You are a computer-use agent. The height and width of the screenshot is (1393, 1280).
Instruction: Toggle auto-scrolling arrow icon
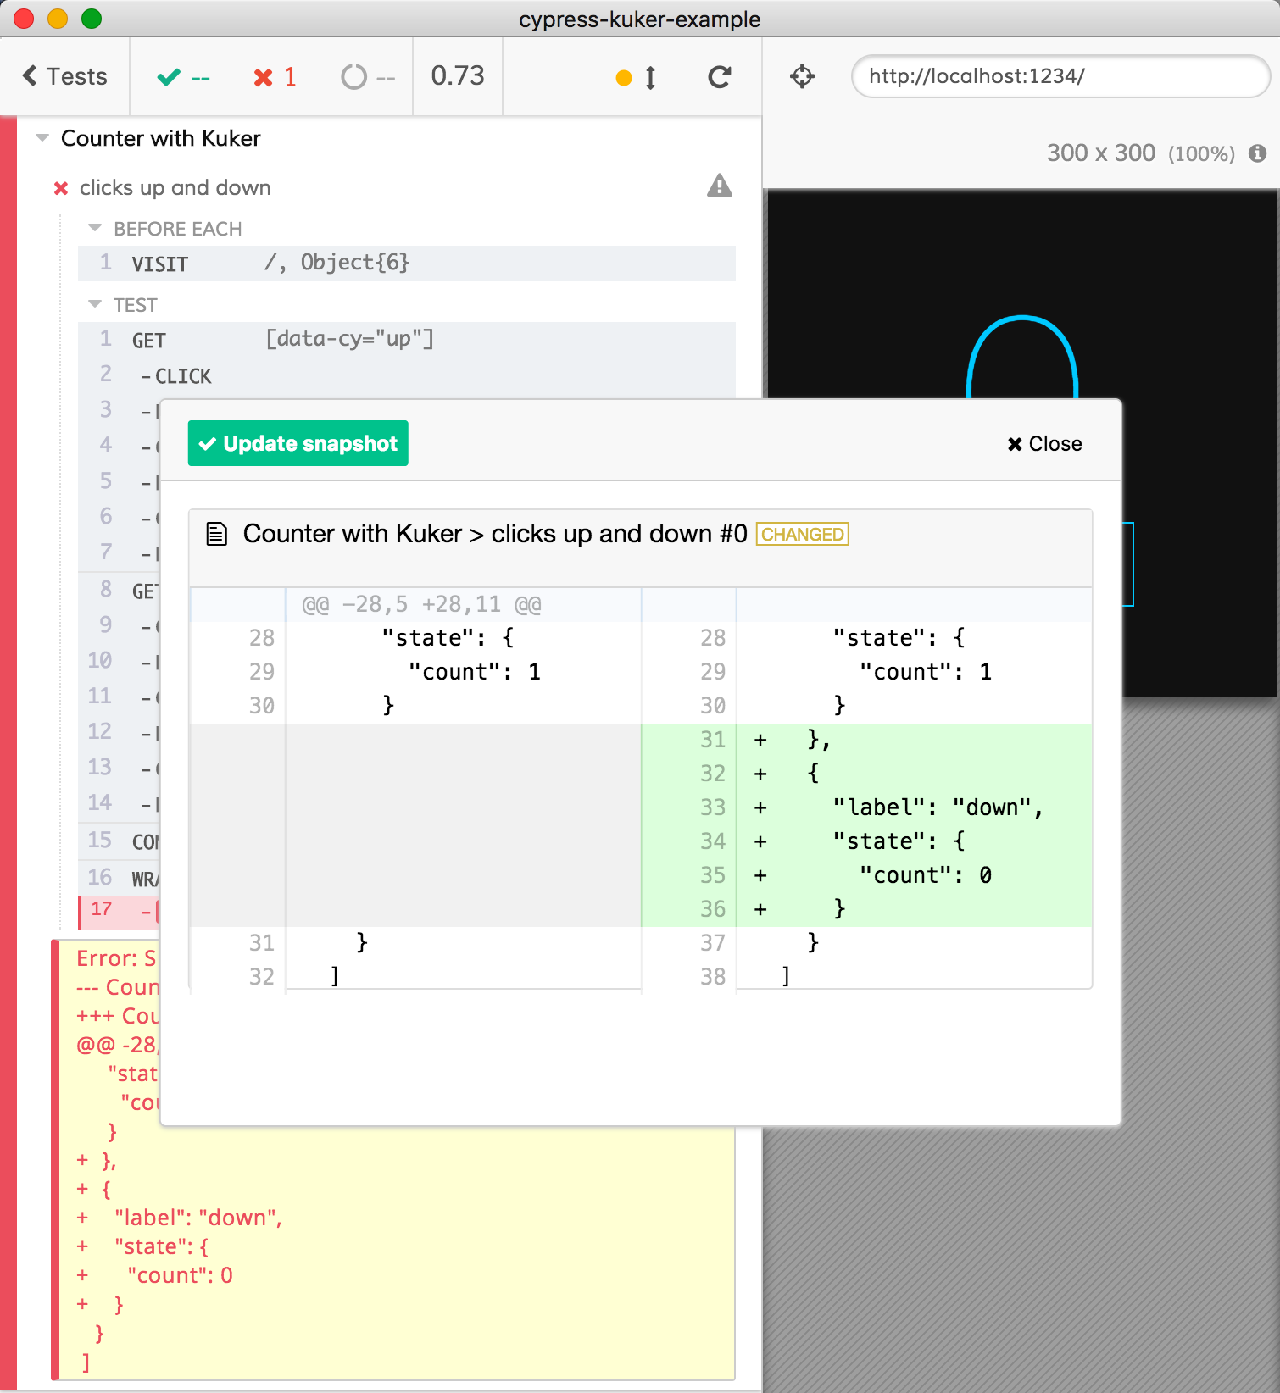pos(650,78)
